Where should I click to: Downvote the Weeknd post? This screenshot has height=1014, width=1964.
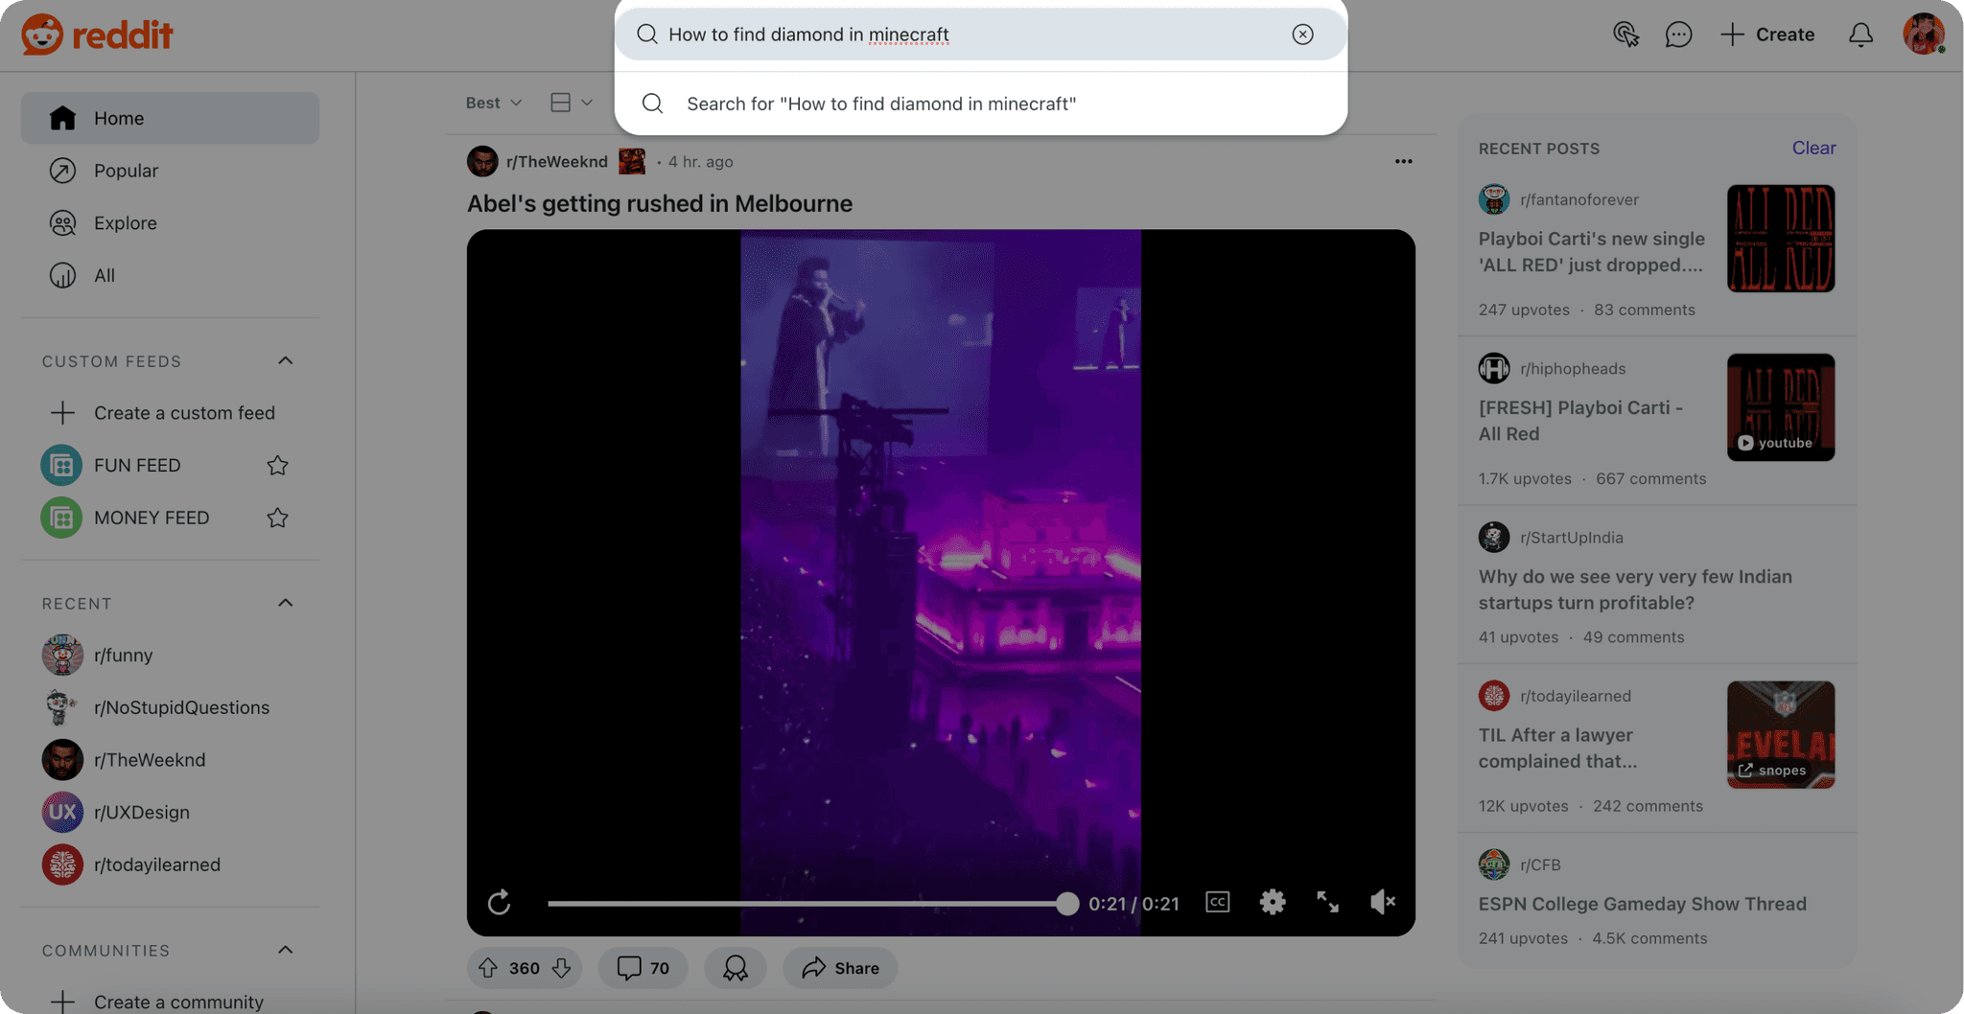pos(561,968)
